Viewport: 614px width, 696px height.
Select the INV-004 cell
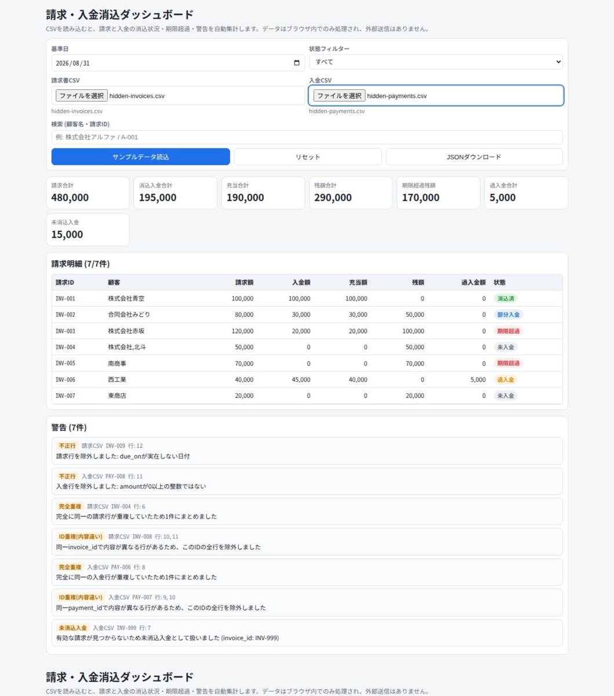pyautogui.click(x=66, y=347)
